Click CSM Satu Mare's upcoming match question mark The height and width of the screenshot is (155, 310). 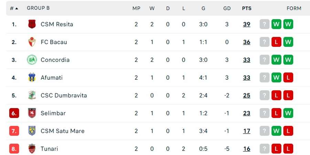click(x=264, y=131)
